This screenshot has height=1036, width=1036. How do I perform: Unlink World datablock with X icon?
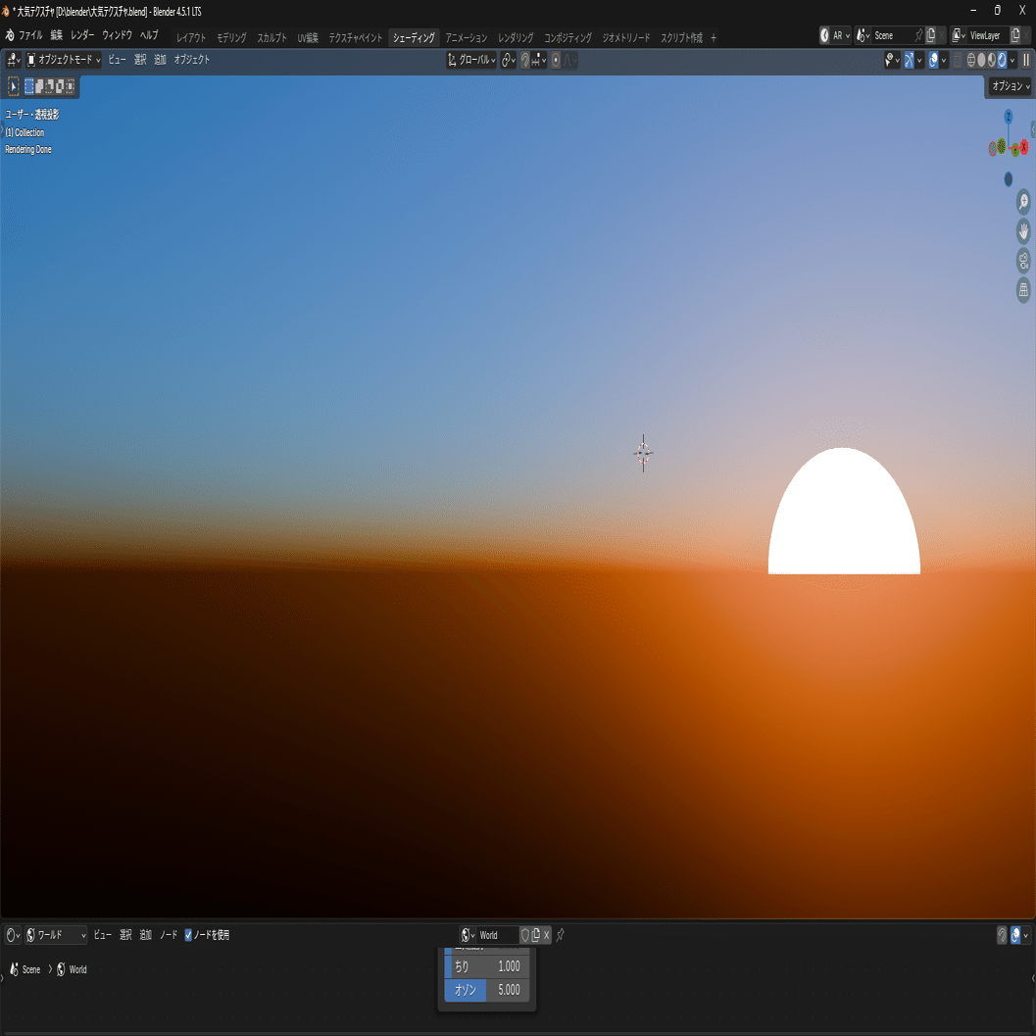click(546, 935)
